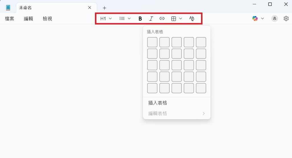Pick the 3x3 table grid cell
This screenshot has height=158, width=292.
[177, 65]
